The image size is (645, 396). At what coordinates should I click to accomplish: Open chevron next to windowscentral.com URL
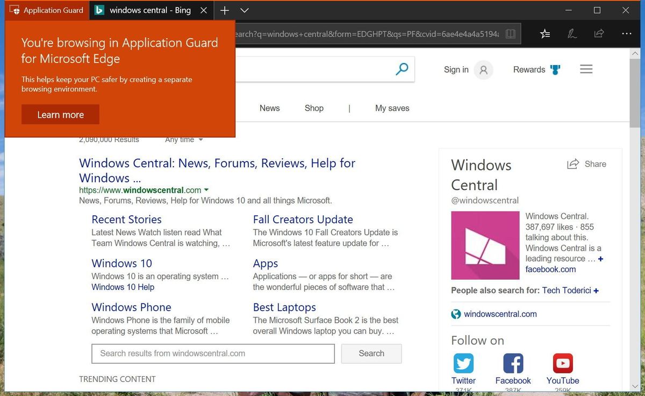(206, 190)
